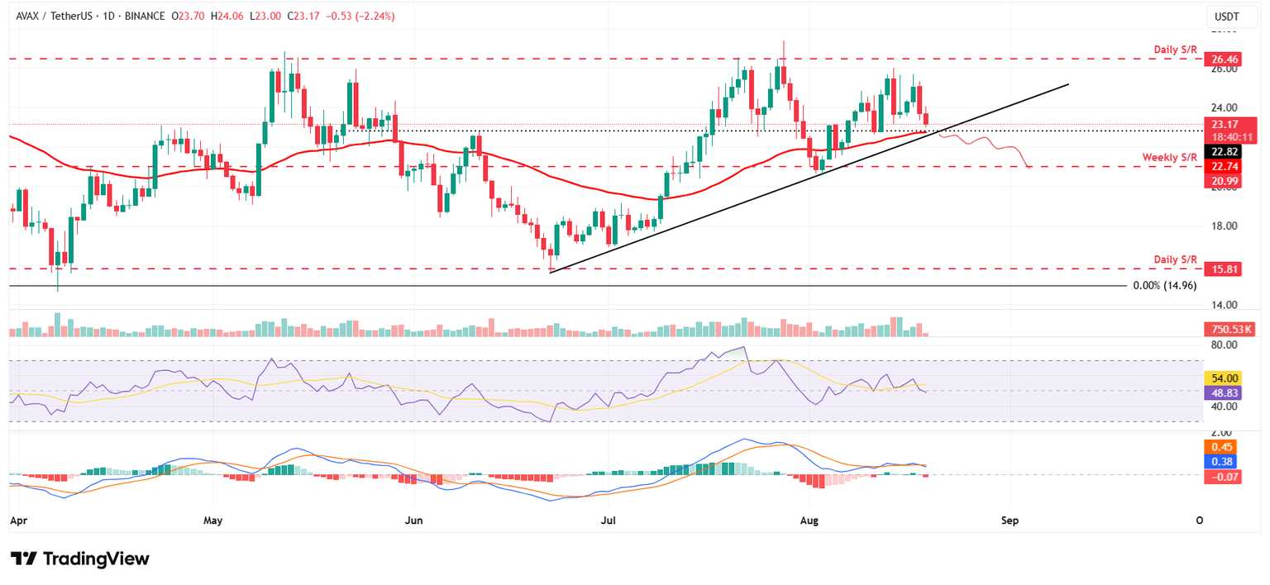Click the BINANCE exchange label
Screen dimensions: 1270x585
click(x=147, y=16)
